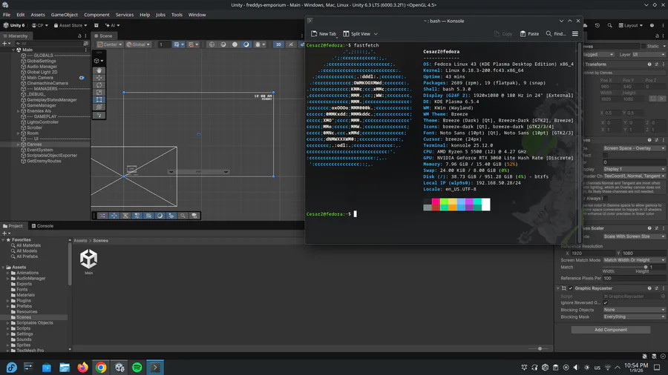Click the Scene draw mode globe icon
The width and height of the screenshot is (668, 375).
click(212, 44)
